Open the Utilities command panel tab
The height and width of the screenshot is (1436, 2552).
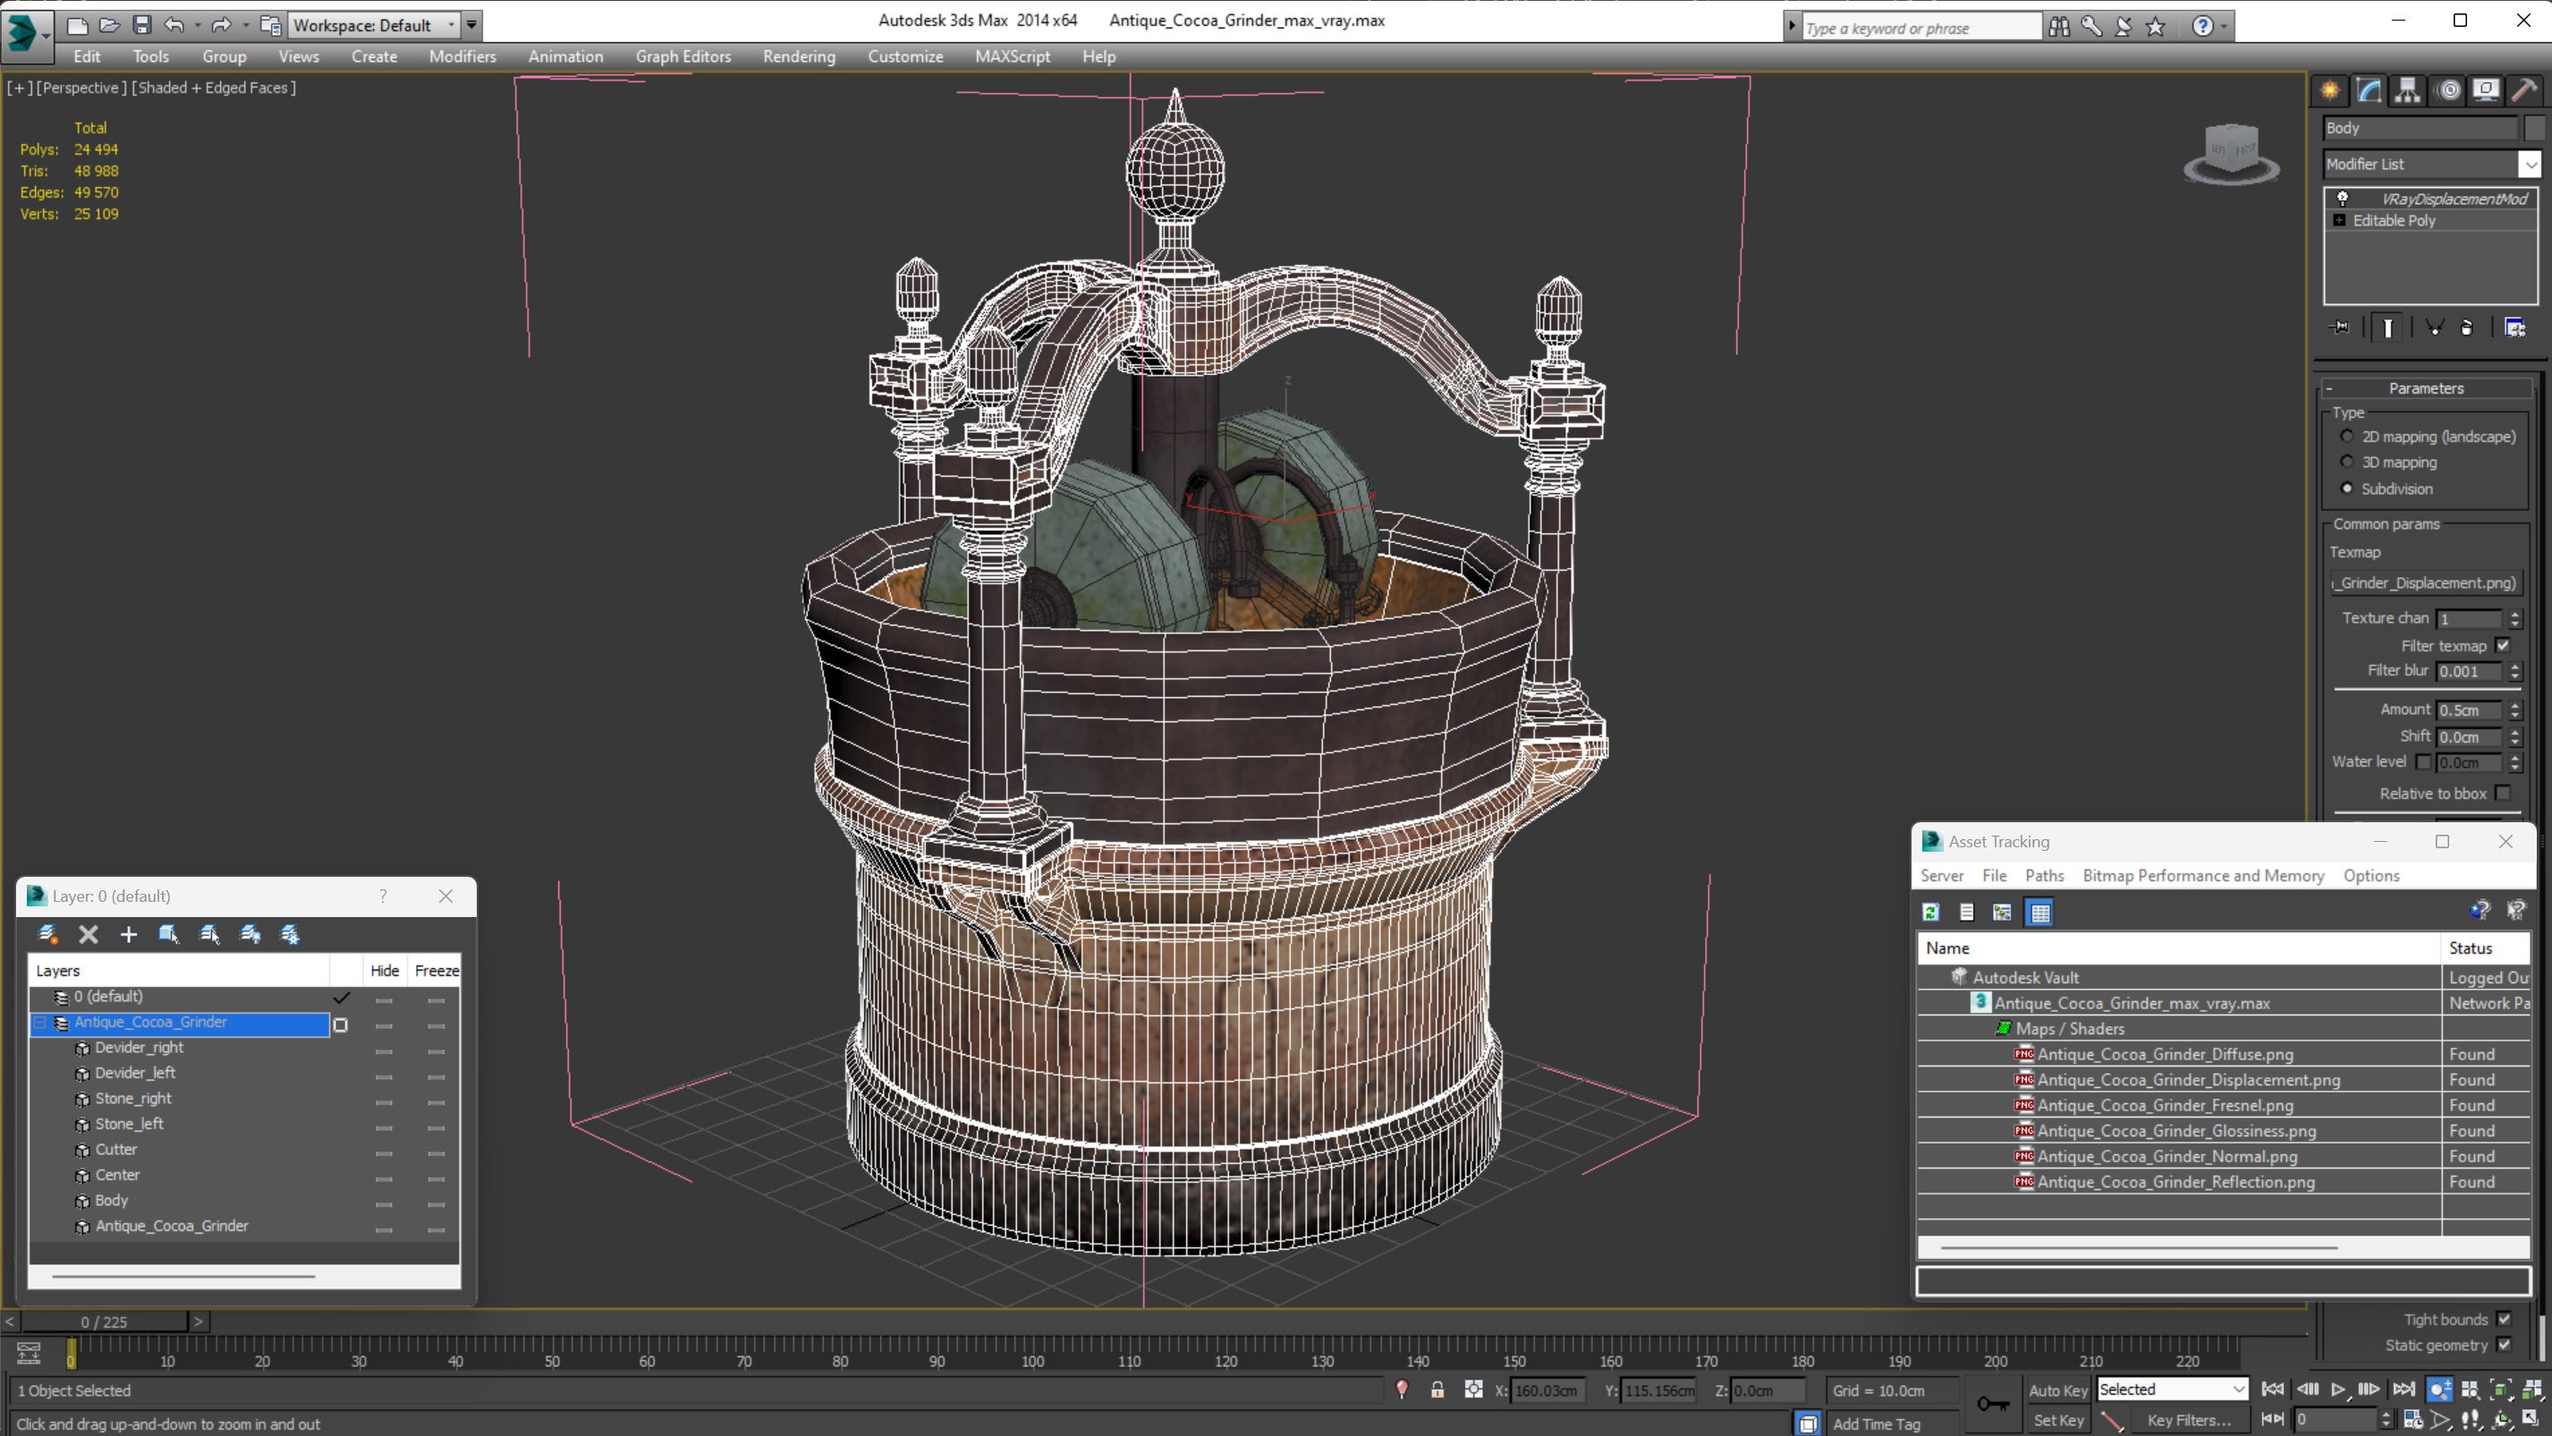pyautogui.click(x=2524, y=90)
